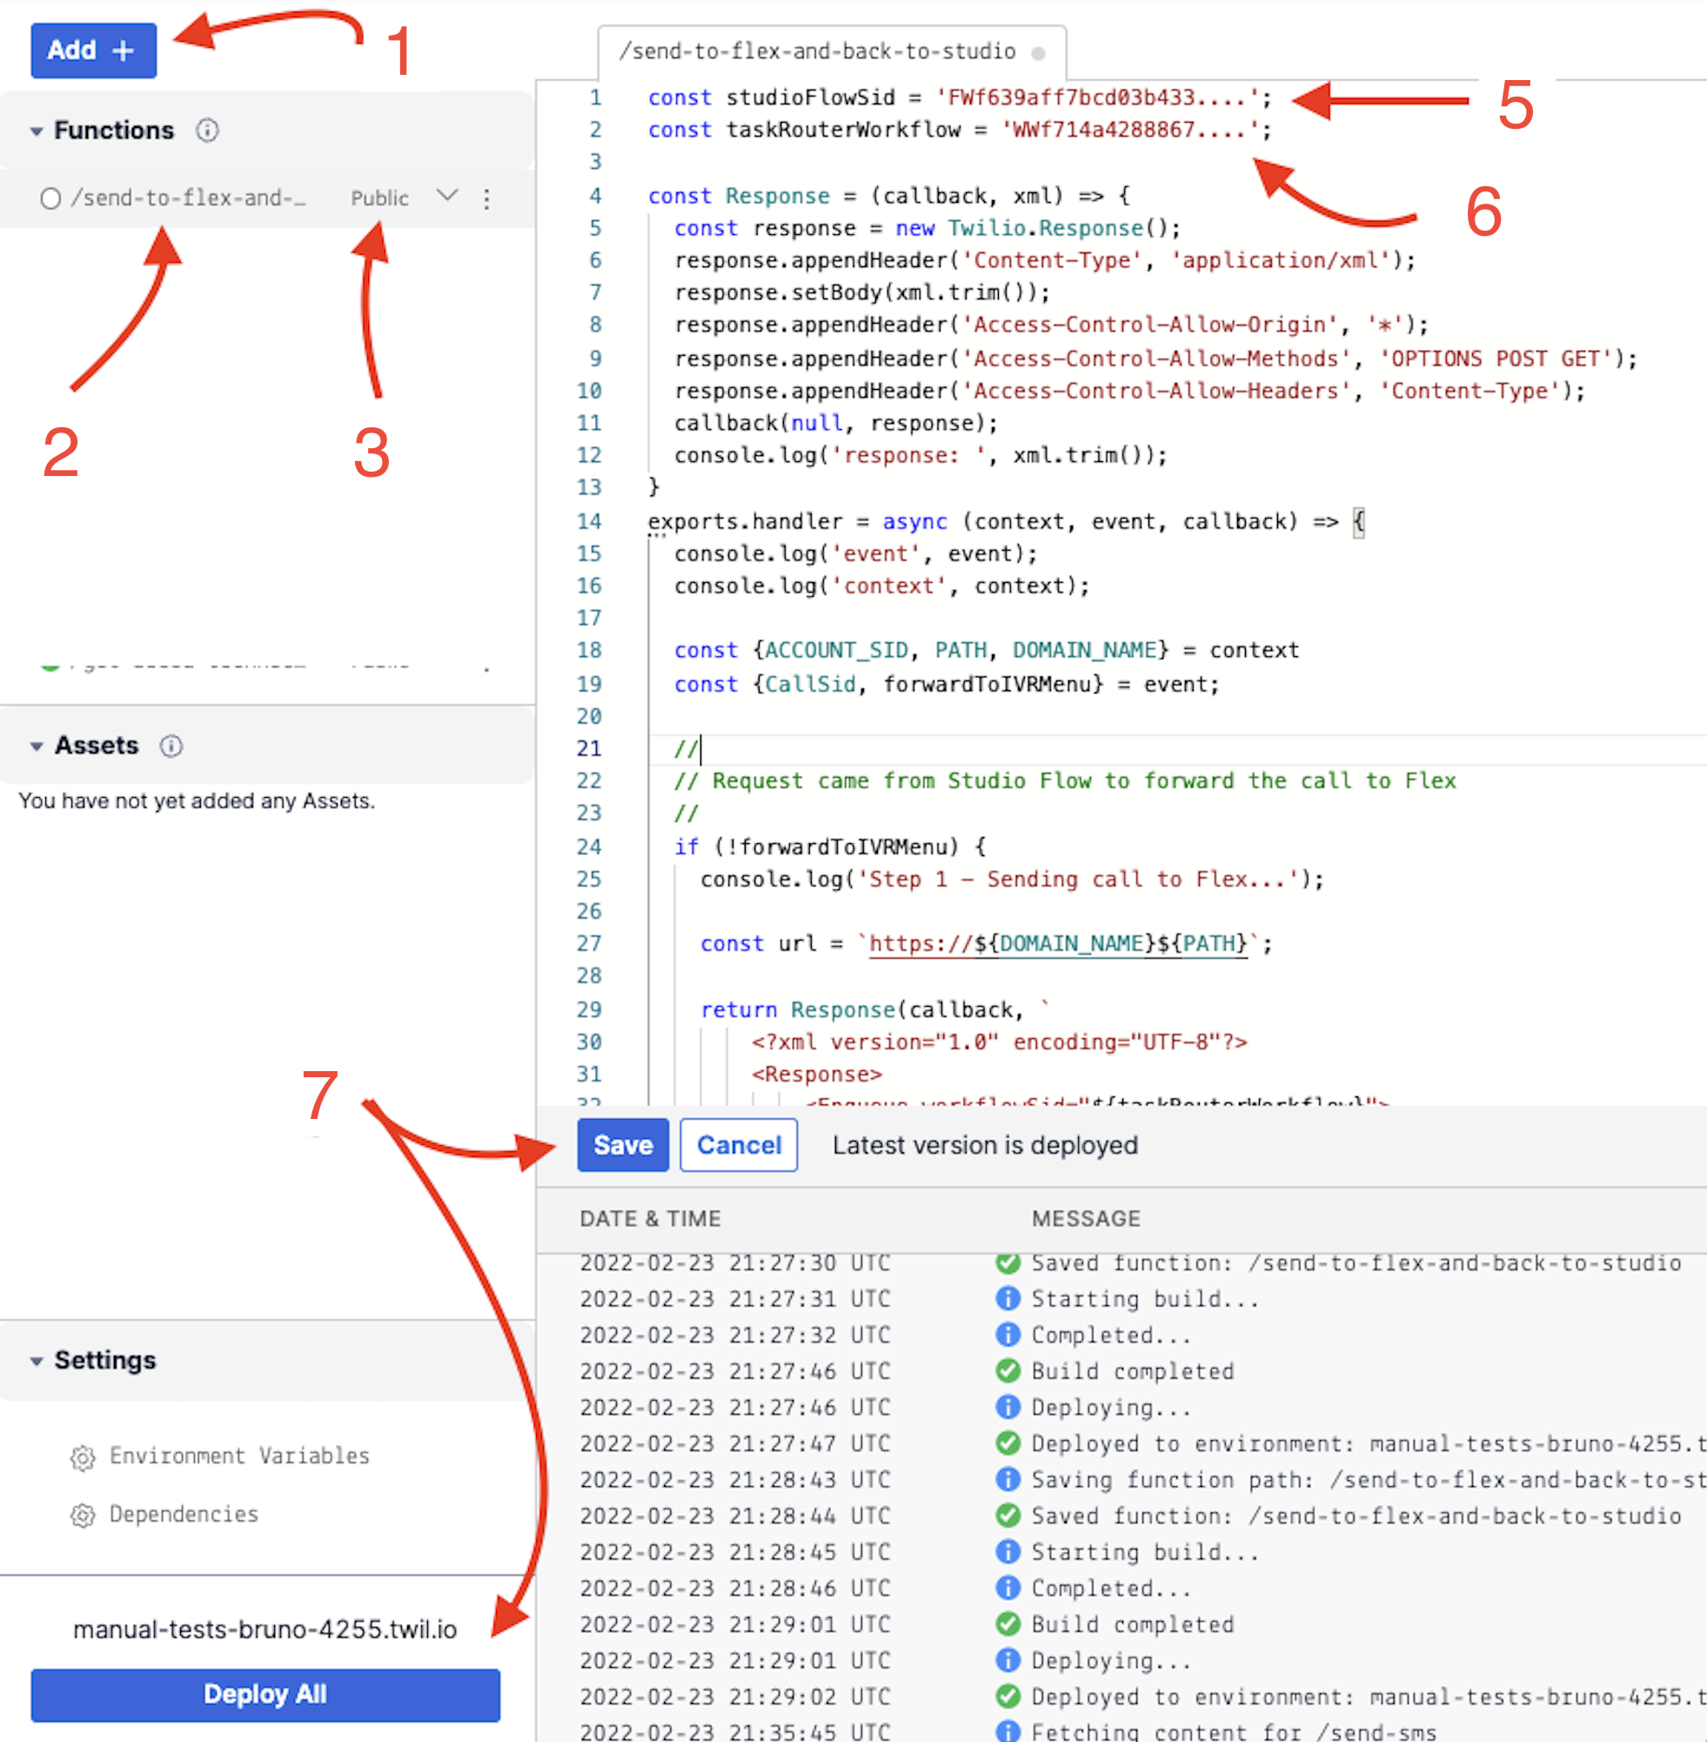Click the https URL template on line 27

coord(1057,943)
